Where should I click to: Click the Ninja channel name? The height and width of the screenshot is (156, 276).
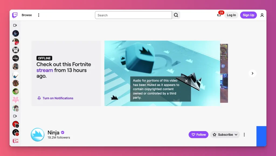point(53,132)
